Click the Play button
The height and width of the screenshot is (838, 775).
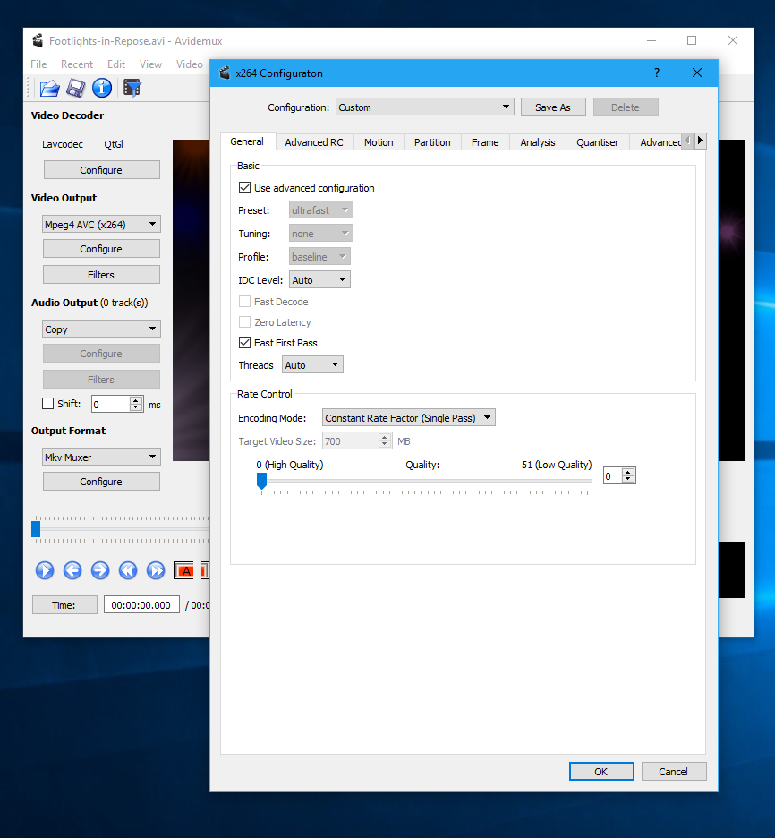[45, 571]
